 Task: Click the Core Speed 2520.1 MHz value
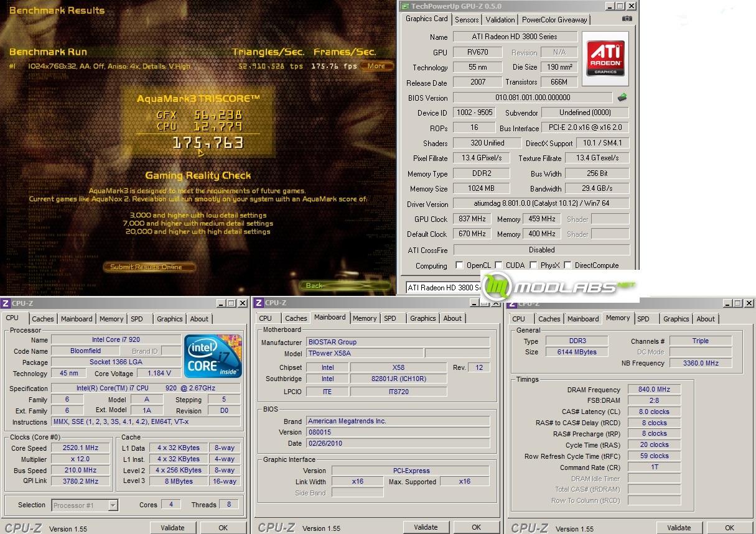(81, 448)
